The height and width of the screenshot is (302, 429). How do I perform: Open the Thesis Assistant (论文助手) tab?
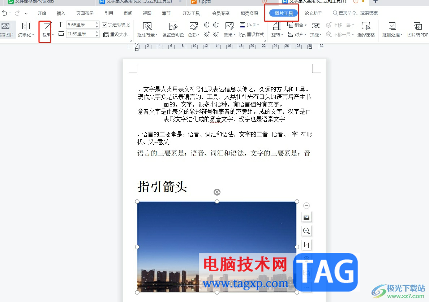pyautogui.click(x=313, y=13)
